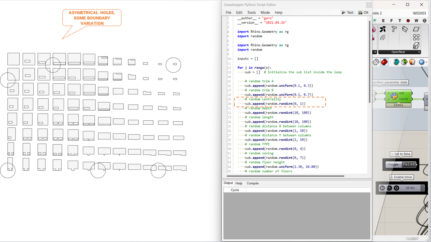Expand the OpenNest panel with plus arrow
This screenshot has height=242, width=431.
click(x=419, y=52)
